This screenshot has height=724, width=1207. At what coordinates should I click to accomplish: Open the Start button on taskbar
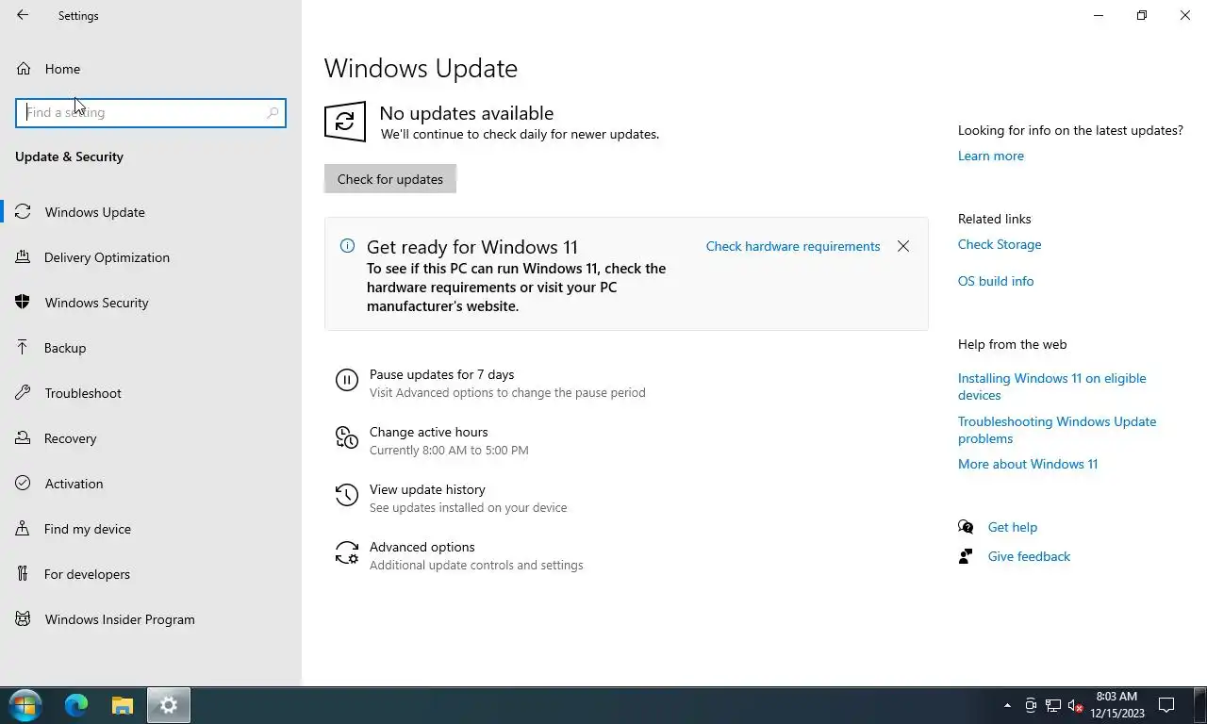[x=25, y=705]
